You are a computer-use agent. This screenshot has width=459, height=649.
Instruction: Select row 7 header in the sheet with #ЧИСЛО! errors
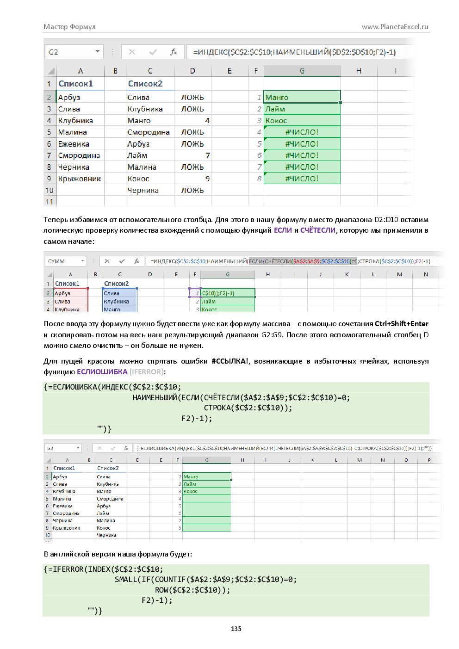49,155
